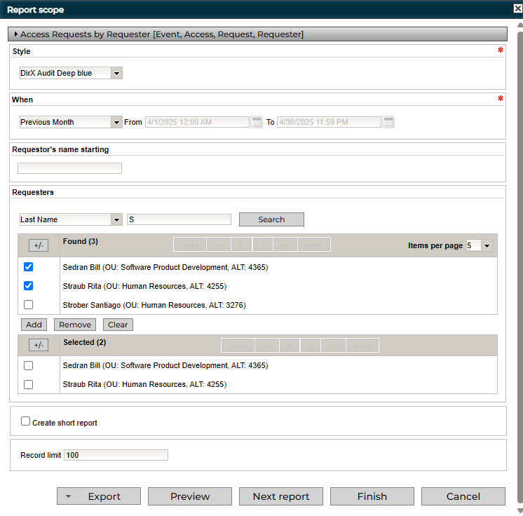
Task: Check Straub Rita in Selected list
Action: coord(28,384)
